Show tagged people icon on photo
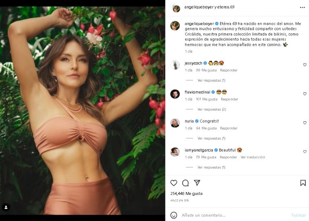The height and width of the screenshot is (221, 309). (x=6, y=207)
